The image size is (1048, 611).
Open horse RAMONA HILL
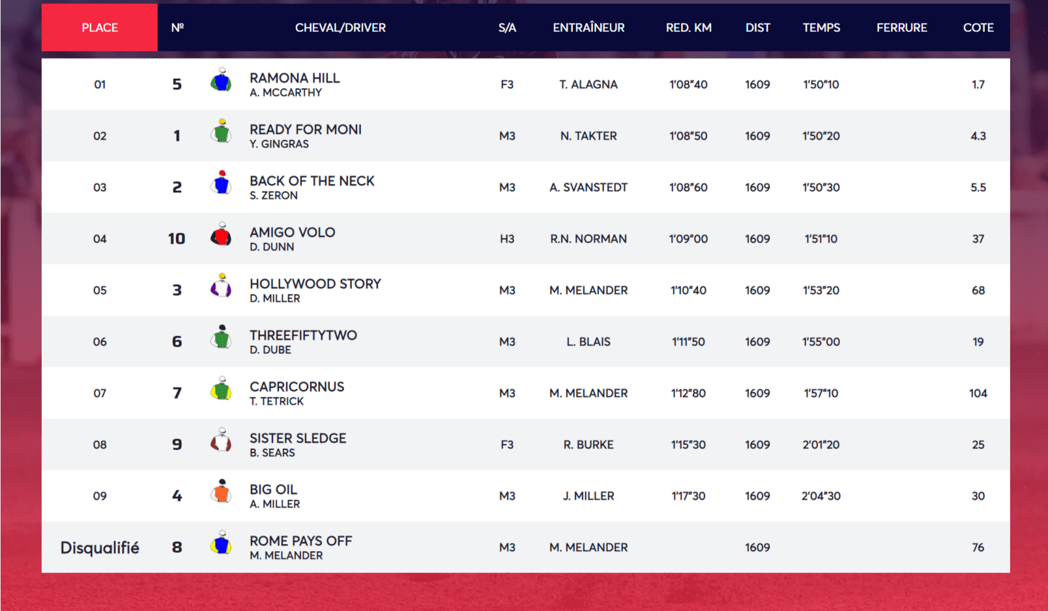point(295,78)
